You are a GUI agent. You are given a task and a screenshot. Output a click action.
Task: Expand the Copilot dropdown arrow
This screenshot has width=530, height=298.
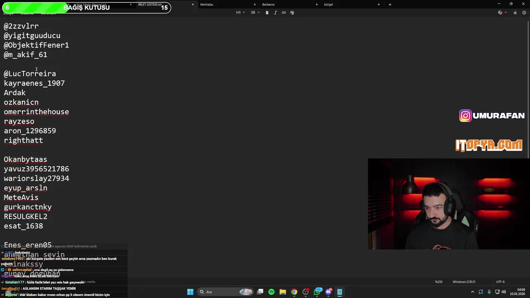click(x=506, y=12)
